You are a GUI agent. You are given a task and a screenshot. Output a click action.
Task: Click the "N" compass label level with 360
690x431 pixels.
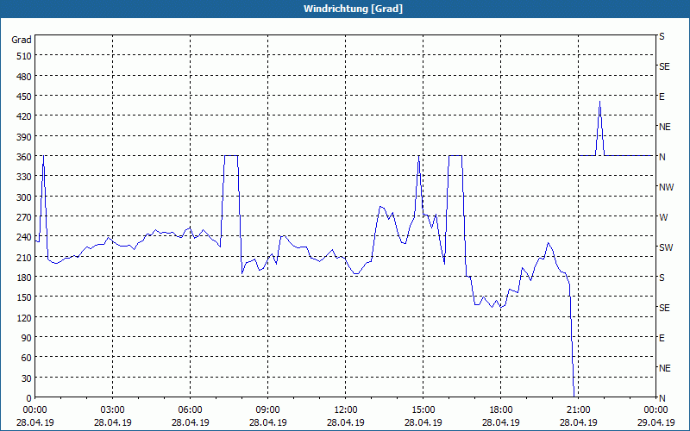[662, 157]
